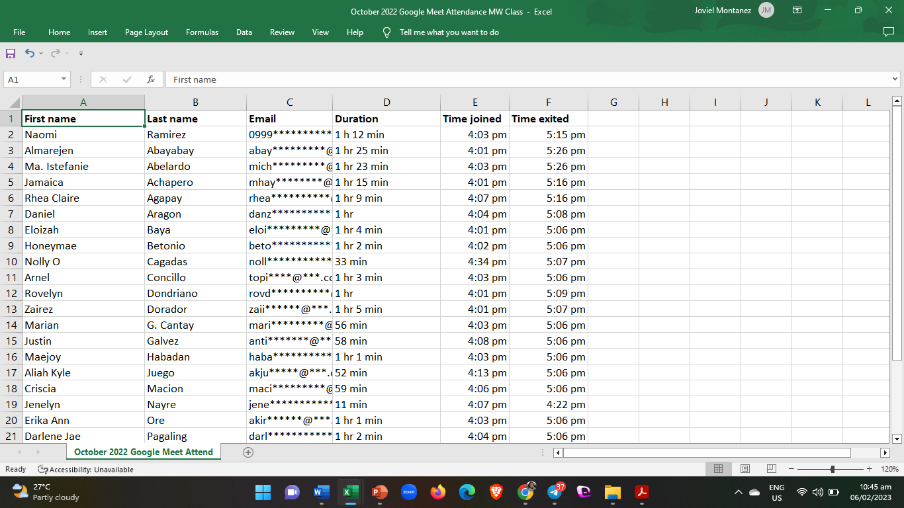Expand the Name Box dropdown
The width and height of the screenshot is (904, 508).
[64, 79]
